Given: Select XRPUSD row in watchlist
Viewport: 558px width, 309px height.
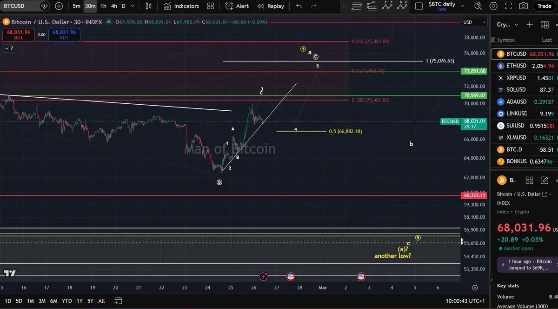Looking at the screenshot, I should pos(525,78).
